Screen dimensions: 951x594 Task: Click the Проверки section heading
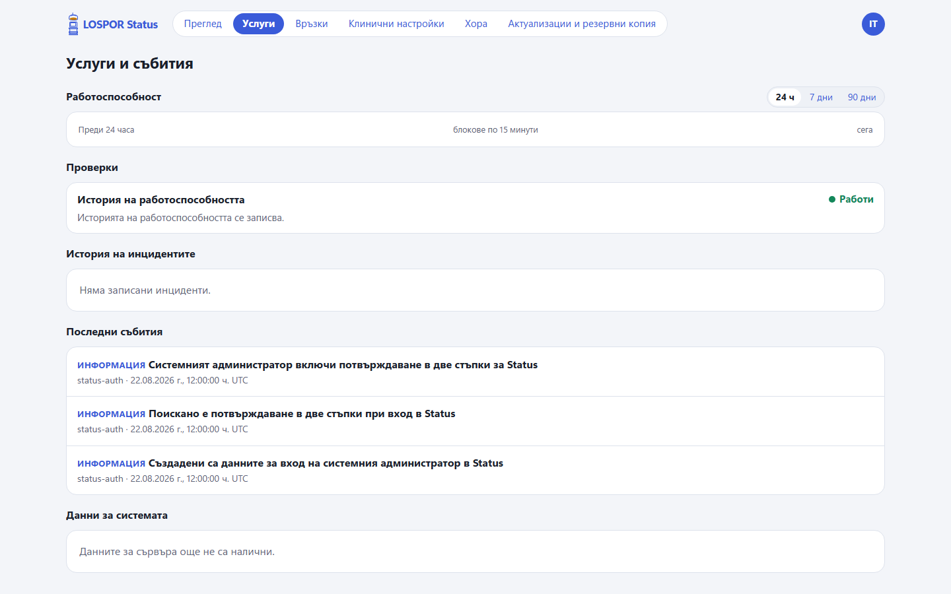click(92, 168)
